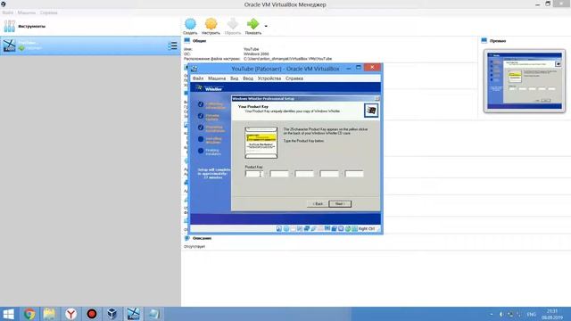Open File Explorer from taskbar

[x=50, y=314]
